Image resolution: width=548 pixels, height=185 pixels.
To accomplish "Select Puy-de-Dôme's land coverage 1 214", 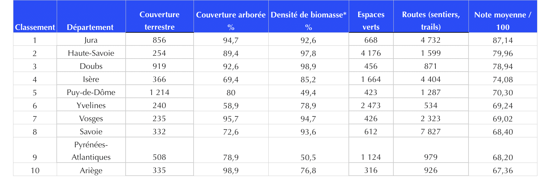I will pyautogui.click(x=159, y=92).
